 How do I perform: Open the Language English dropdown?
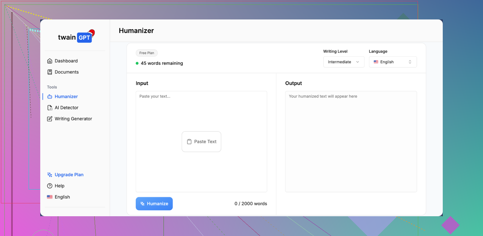click(393, 62)
